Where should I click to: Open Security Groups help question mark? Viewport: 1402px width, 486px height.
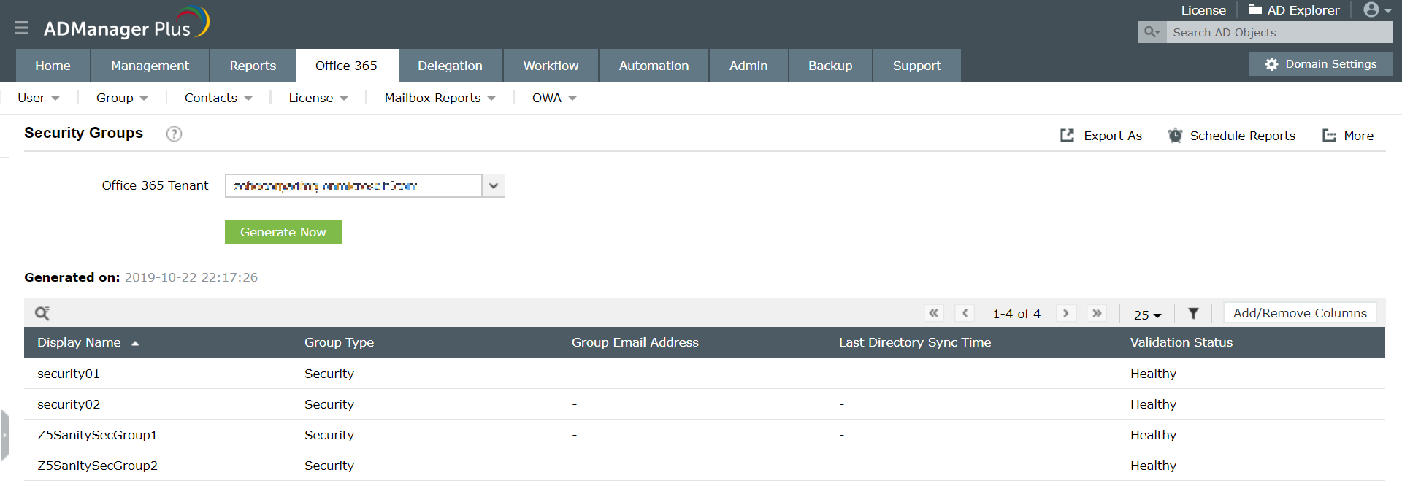174,134
